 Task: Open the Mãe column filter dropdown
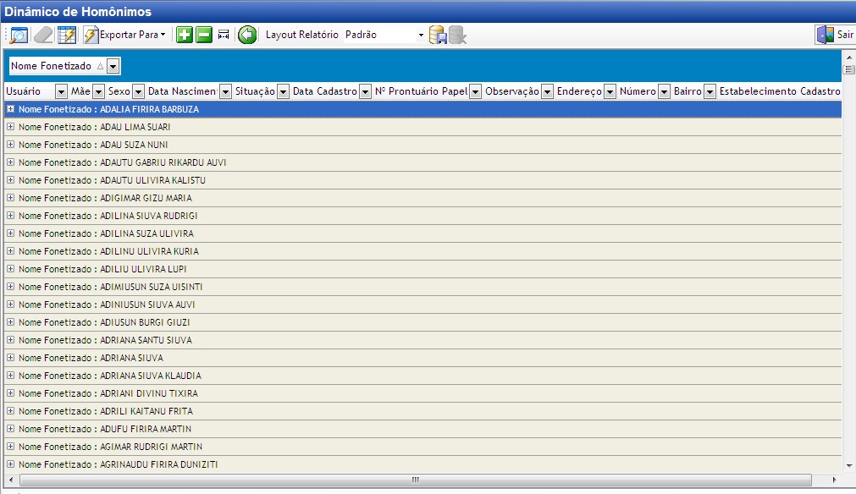tap(98, 91)
